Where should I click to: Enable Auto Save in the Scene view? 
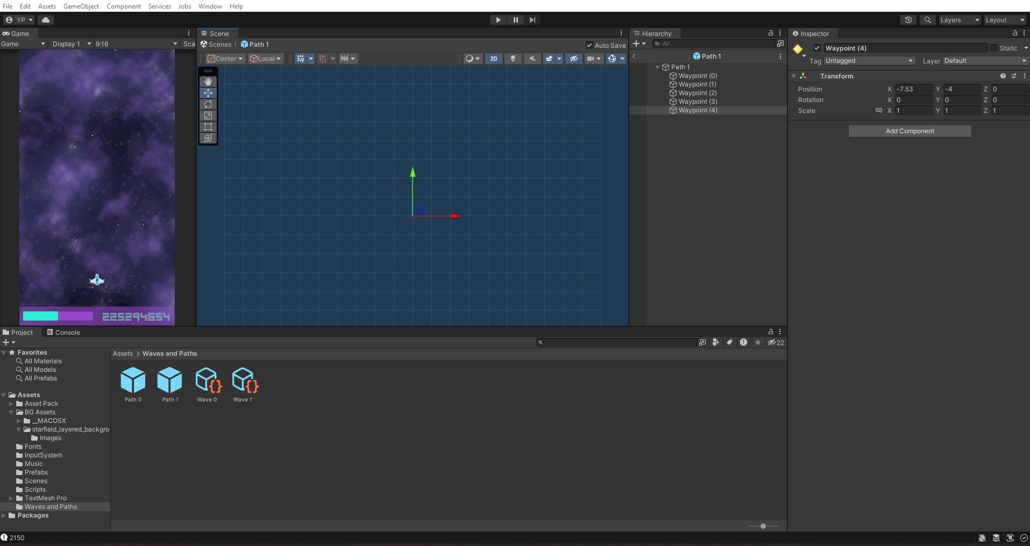(590, 45)
